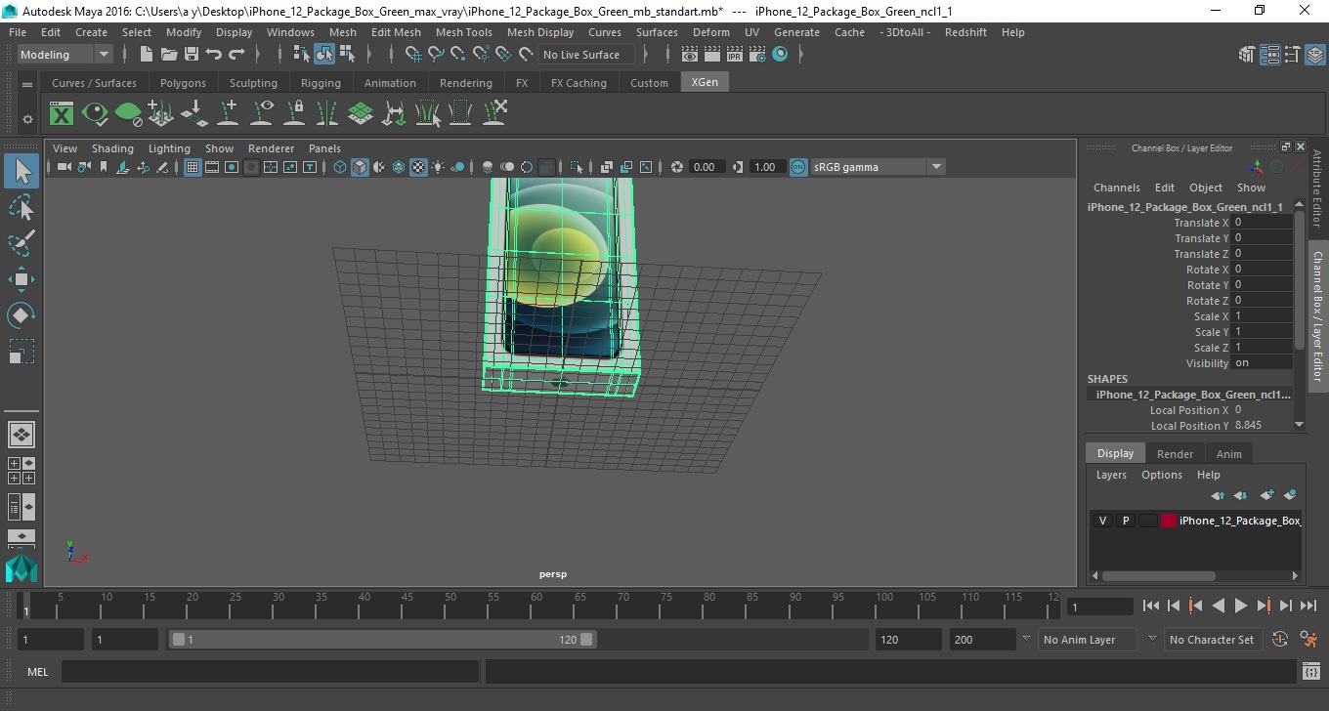Click the green layered patches XGen icon
Screen dimensions: 1329x711
click(x=361, y=113)
